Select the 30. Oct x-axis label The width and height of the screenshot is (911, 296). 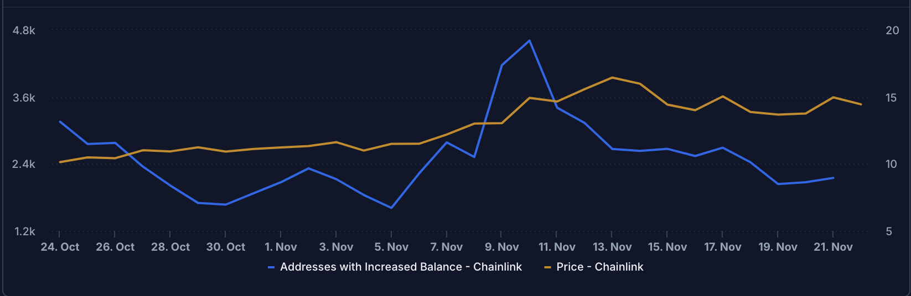[226, 247]
